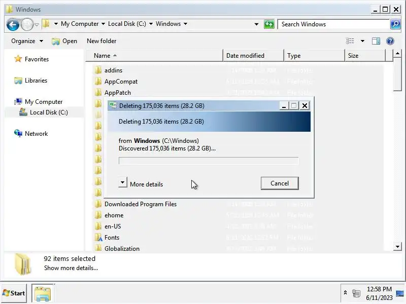Click the taskbar clock showing 12:58 PM
Viewport: 406px width, 304px height.
point(379,289)
